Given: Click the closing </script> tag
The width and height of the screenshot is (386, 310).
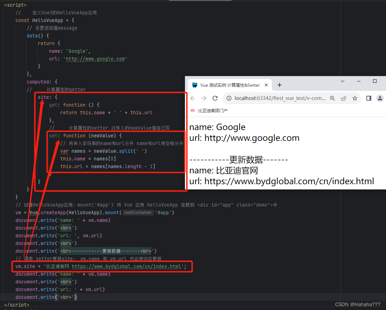Looking at the screenshot, I should [17, 305].
